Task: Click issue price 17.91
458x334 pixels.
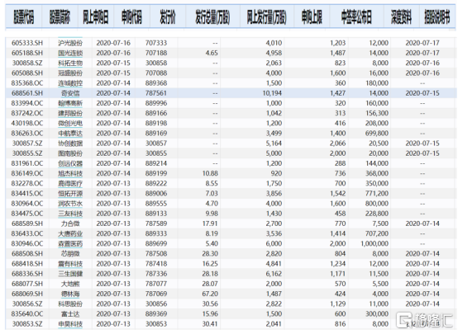Action: 210,223
